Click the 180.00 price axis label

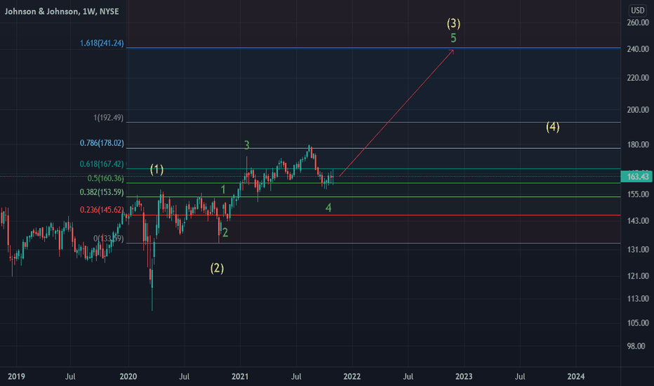[x=638, y=145]
